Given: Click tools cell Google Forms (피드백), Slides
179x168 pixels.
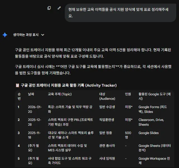Looking at the screenshot, I should 153,109.
